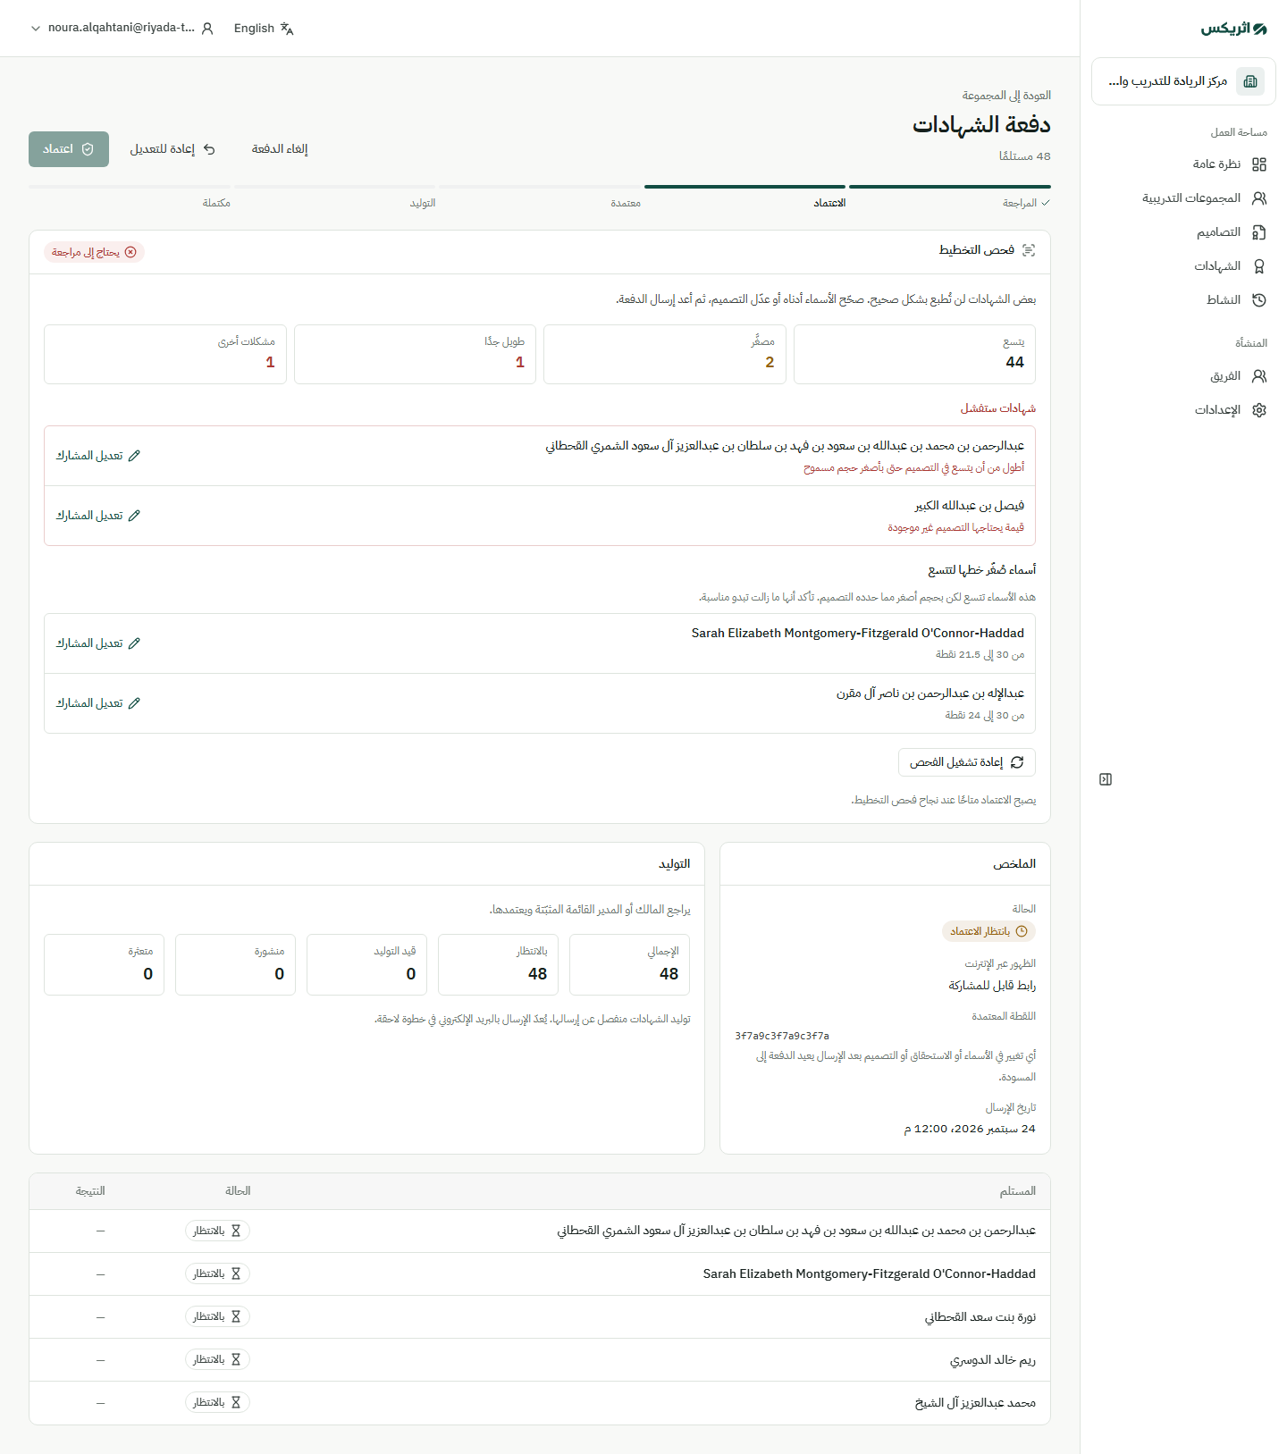Screen dimensions: 1287x1454
Task: Click hourglass icon in Sarah Elizabeth row
Action: pyautogui.click(x=236, y=1274)
